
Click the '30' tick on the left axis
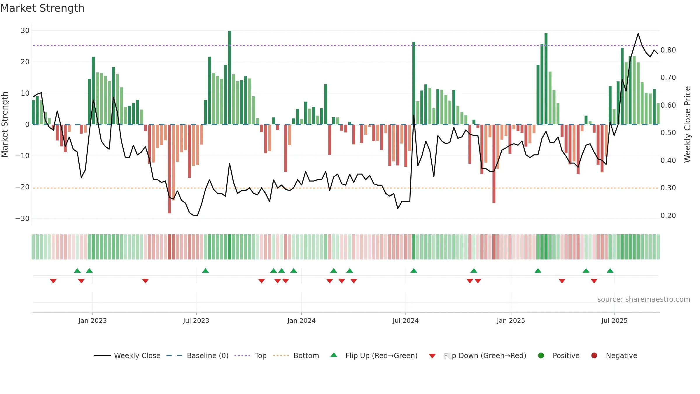pos(25,31)
